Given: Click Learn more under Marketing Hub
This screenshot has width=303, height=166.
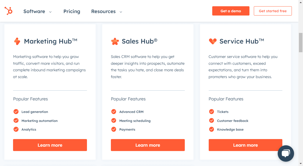Looking at the screenshot, I should coord(50,145).
